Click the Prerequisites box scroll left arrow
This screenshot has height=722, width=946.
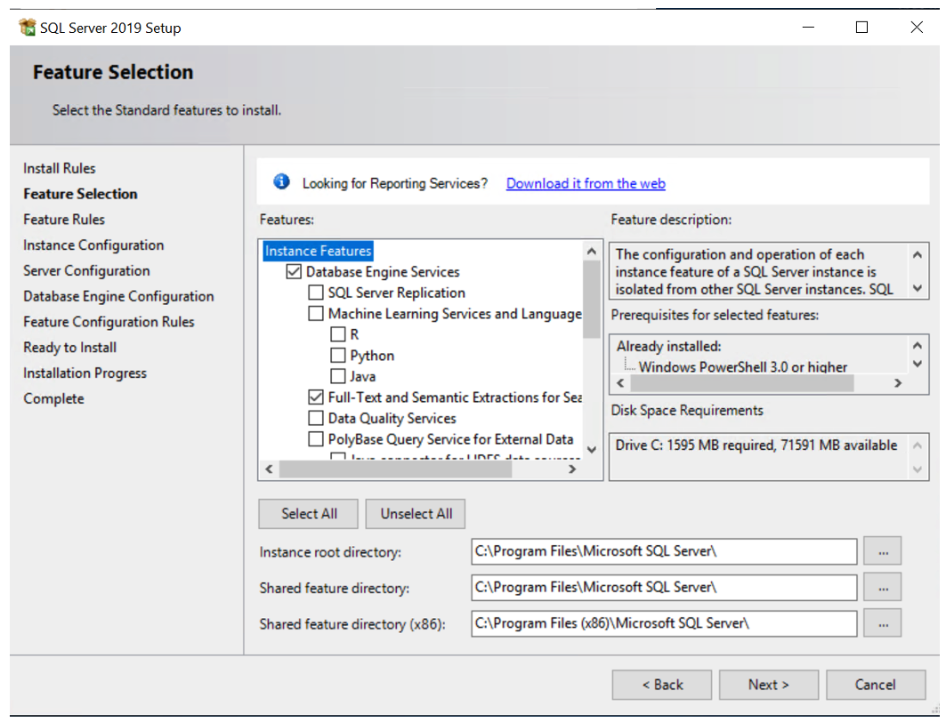(620, 382)
